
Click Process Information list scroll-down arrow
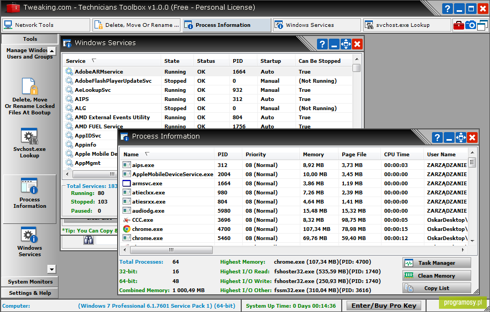coord(472,241)
